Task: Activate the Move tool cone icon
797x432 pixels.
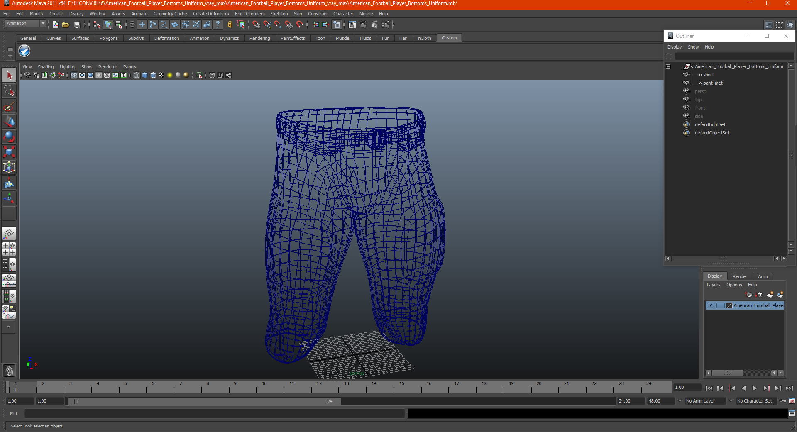Action: 9,121
